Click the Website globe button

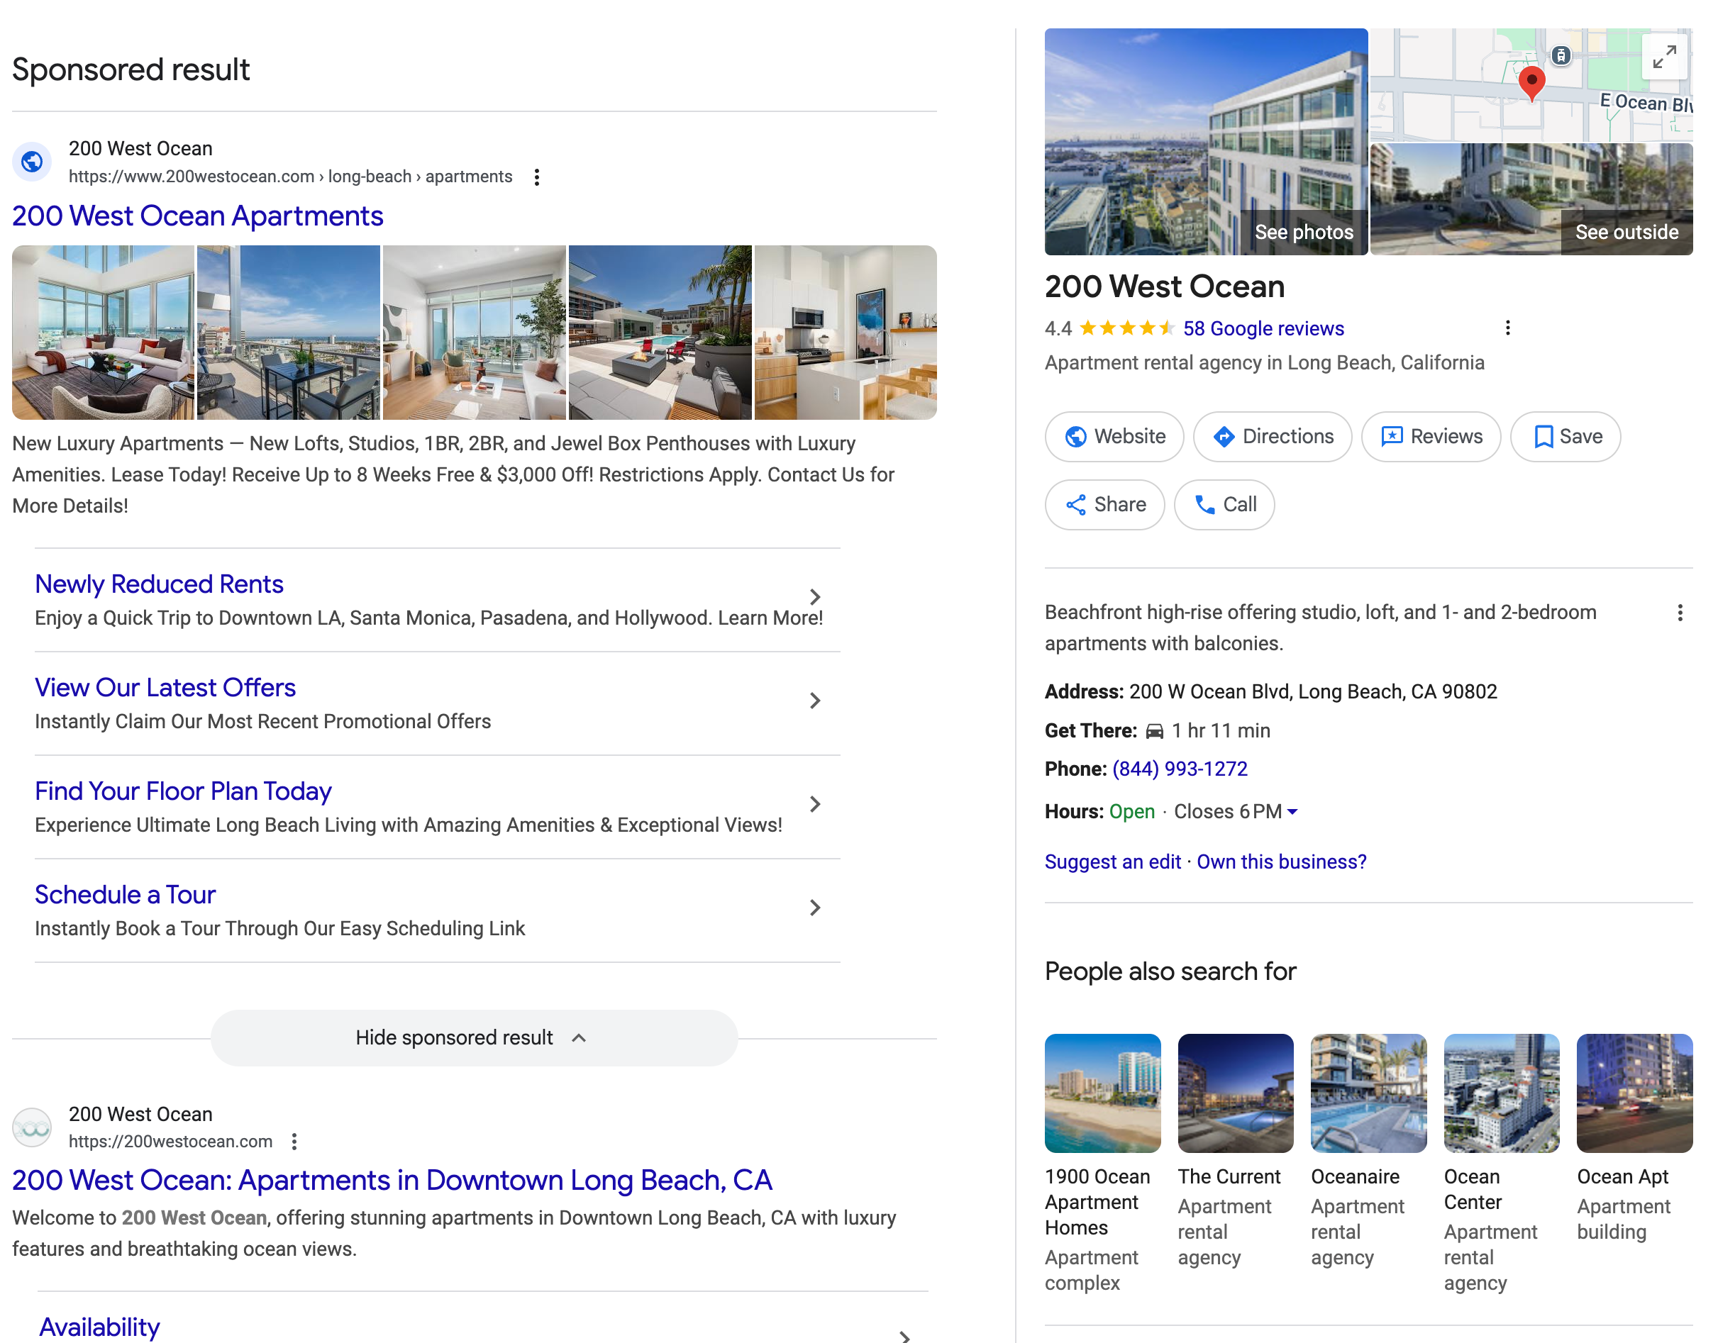(x=1114, y=436)
